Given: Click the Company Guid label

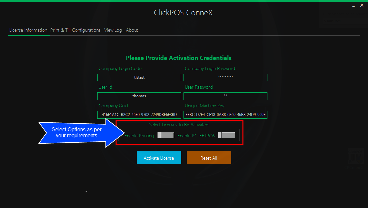Looking at the screenshot, I should coord(113,106).
